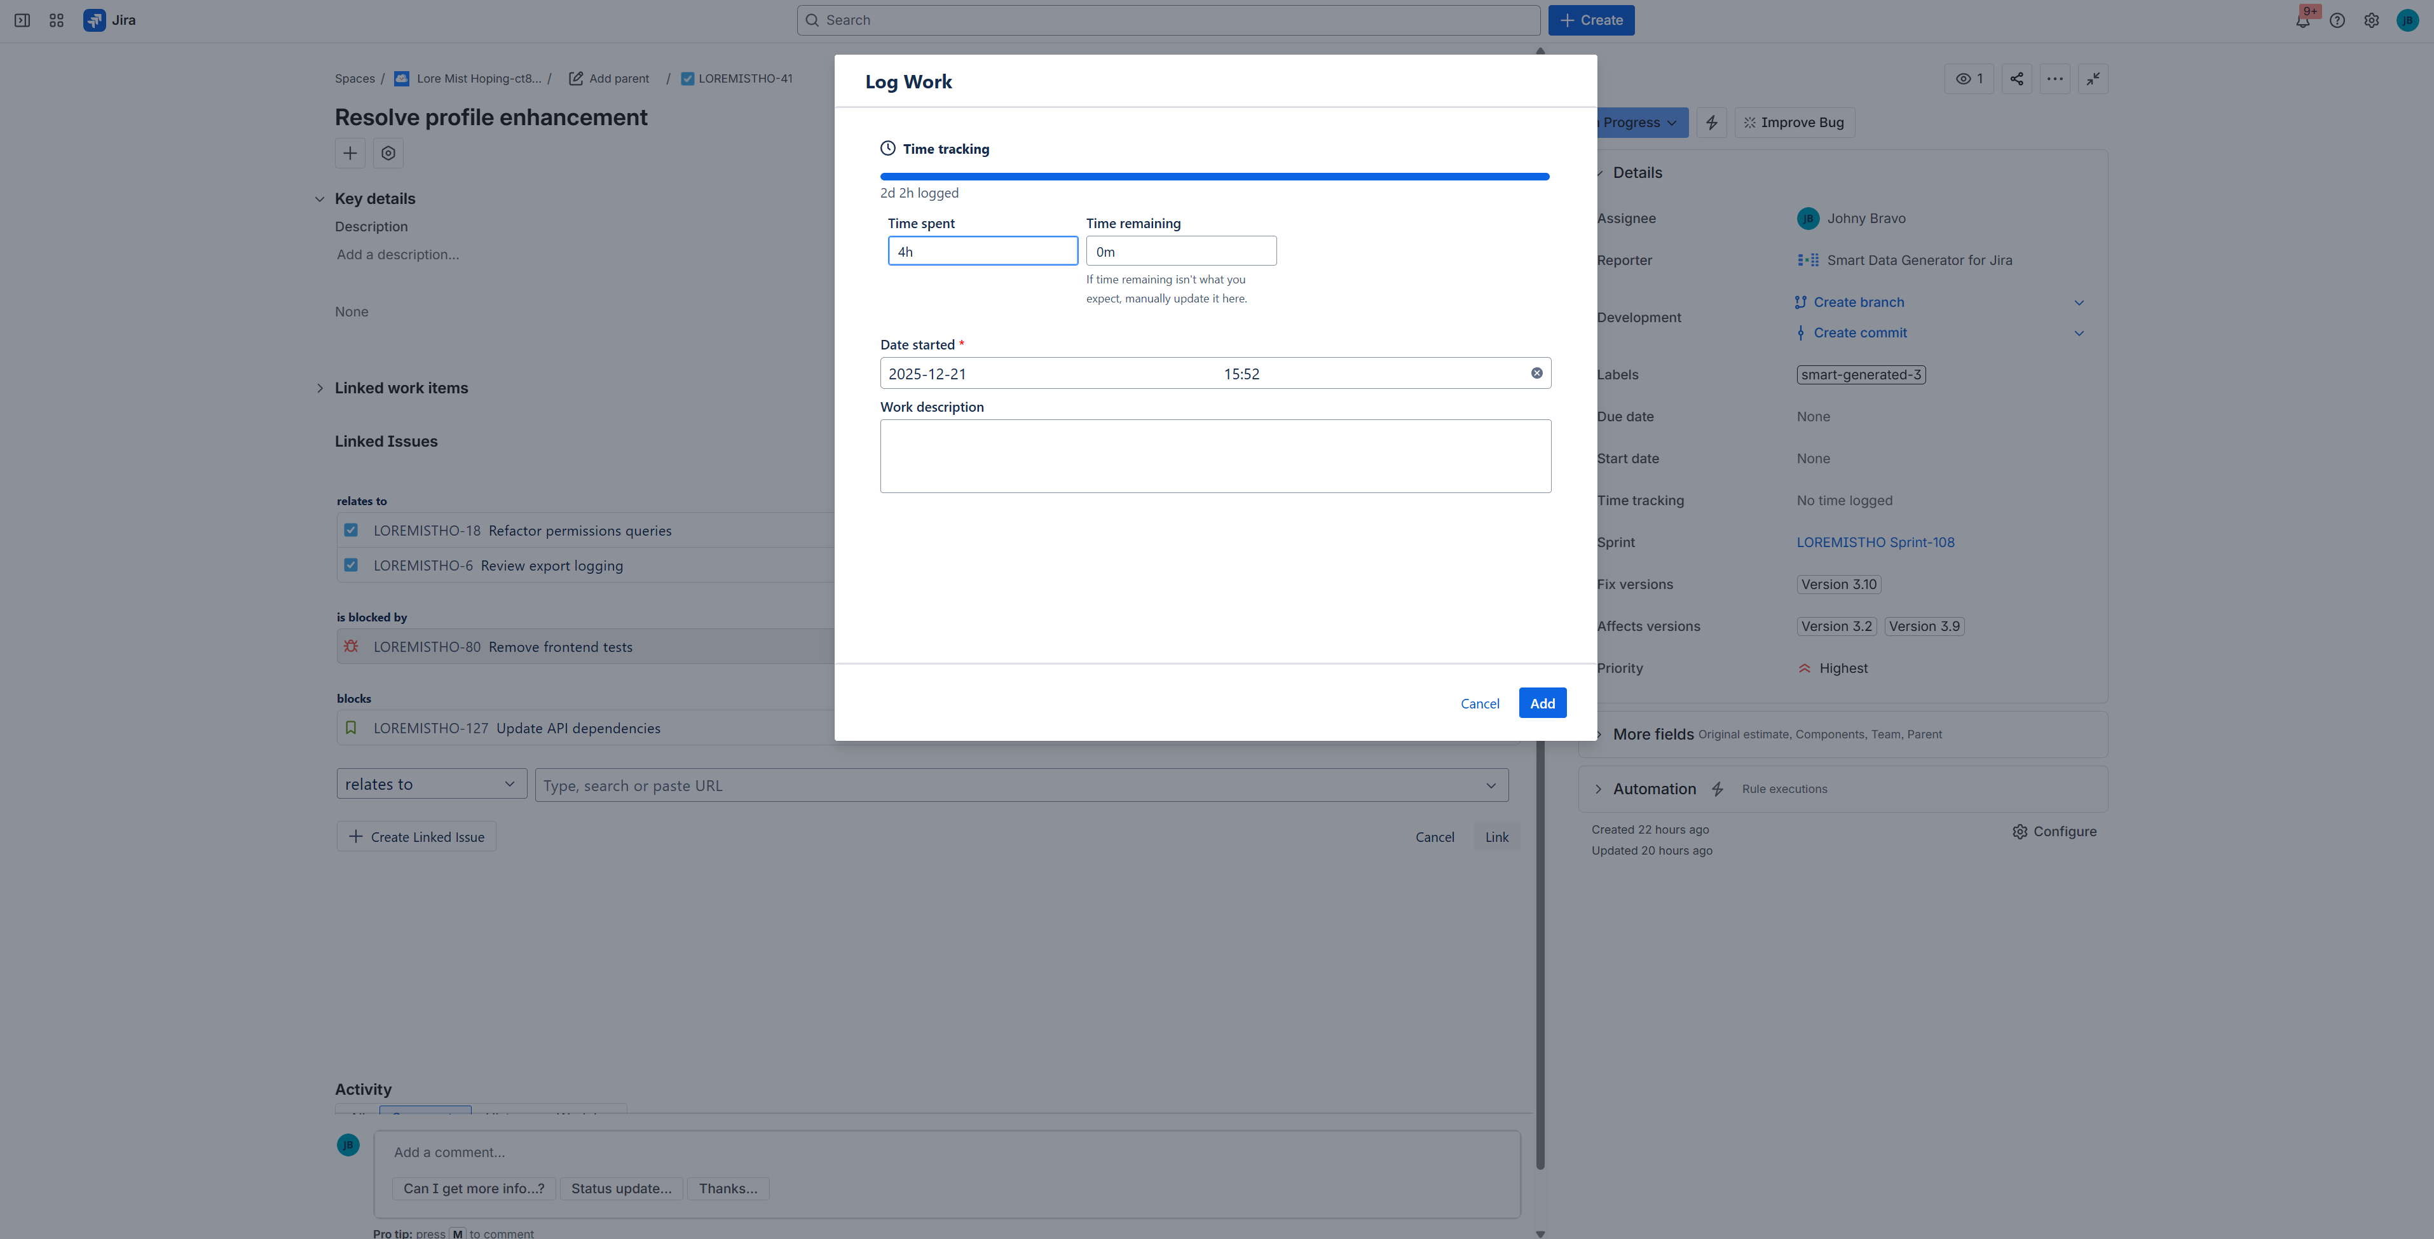Expand the Linked work items section
2434x1239 pixels.
pyautogui.click(x=319, y=388)
